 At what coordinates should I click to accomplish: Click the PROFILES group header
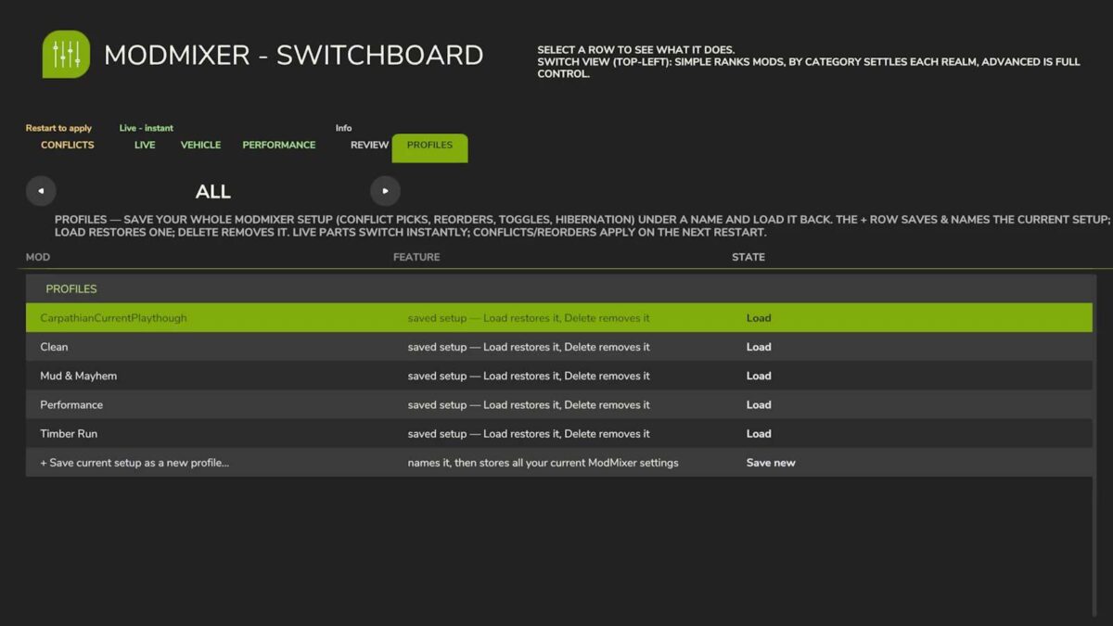(71, 288)
